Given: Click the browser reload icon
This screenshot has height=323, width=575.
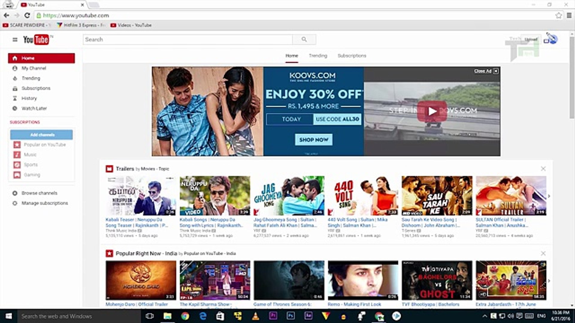Looking at the screenshot, I should point(27,15).
